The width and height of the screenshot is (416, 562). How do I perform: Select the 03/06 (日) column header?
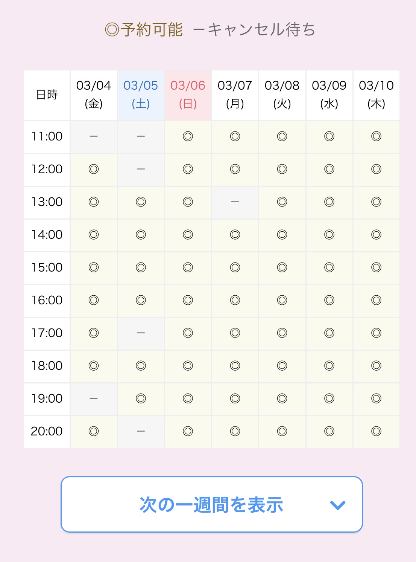pyautogui.click(x=188, y=95)
